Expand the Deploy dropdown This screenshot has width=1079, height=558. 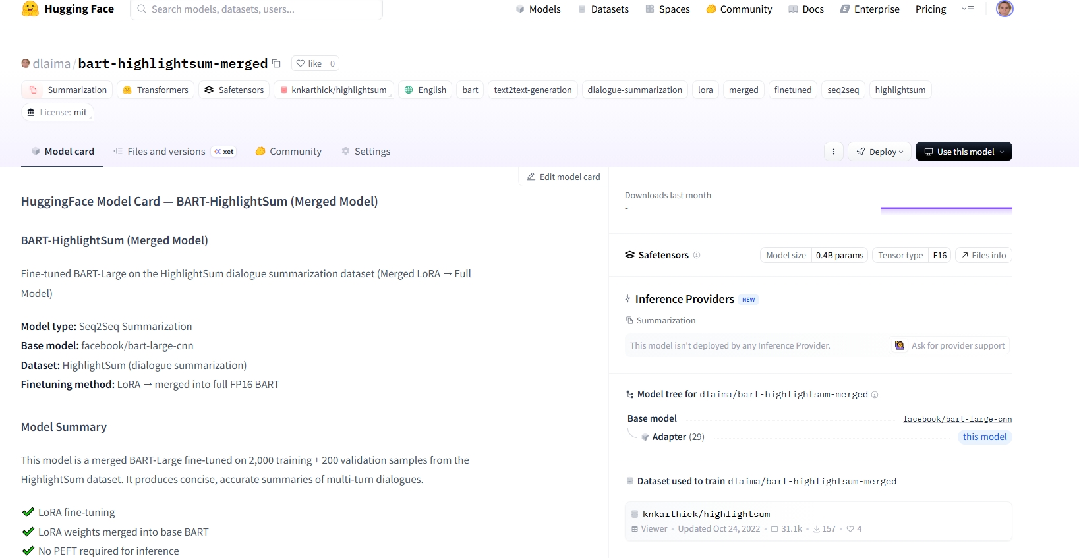tap(879, 152)
